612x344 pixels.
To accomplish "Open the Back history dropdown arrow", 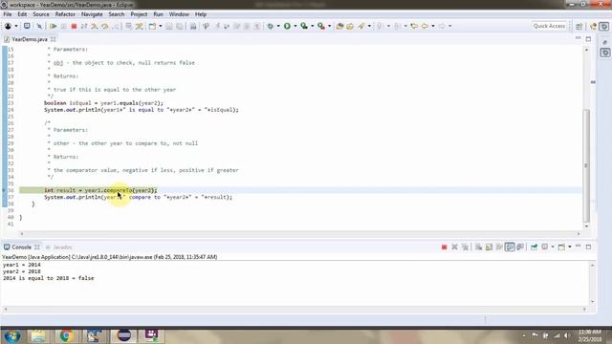I will 433,26.
